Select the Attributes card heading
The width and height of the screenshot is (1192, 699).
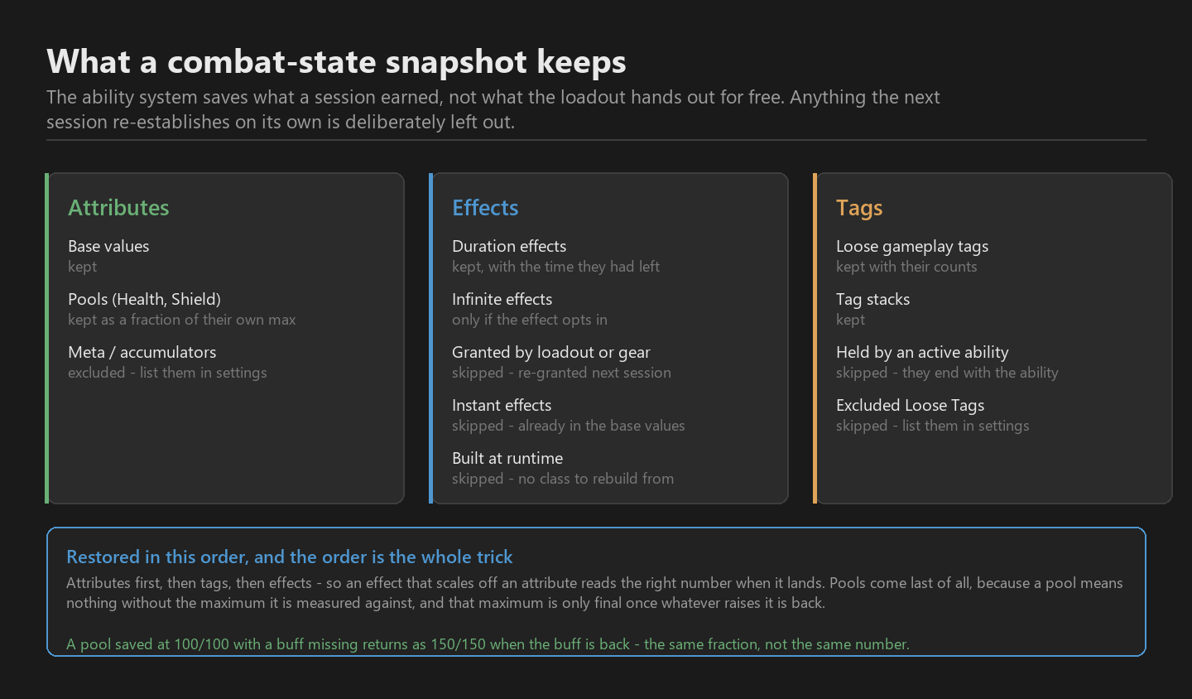(118, 208)
